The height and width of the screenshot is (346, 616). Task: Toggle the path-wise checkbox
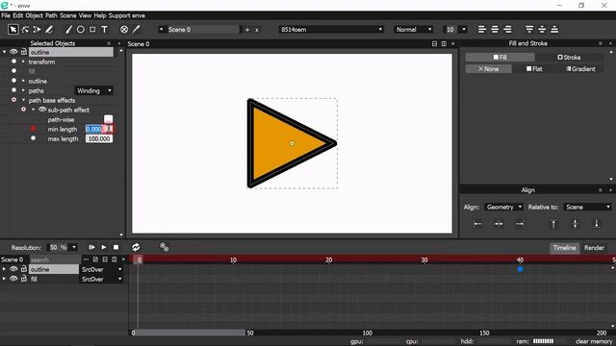pos(108,119)
